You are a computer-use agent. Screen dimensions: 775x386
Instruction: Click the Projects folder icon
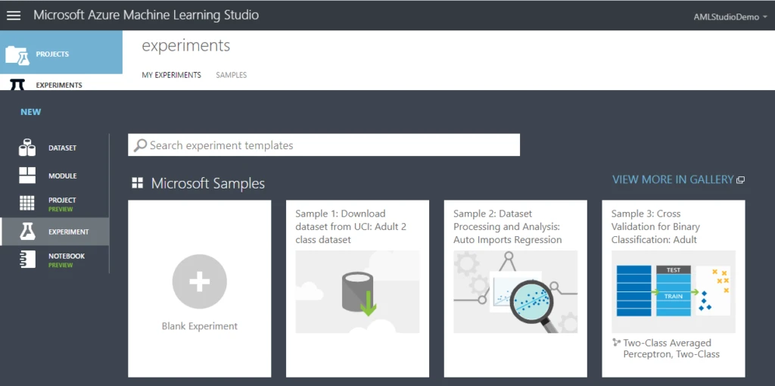(17, 54)
